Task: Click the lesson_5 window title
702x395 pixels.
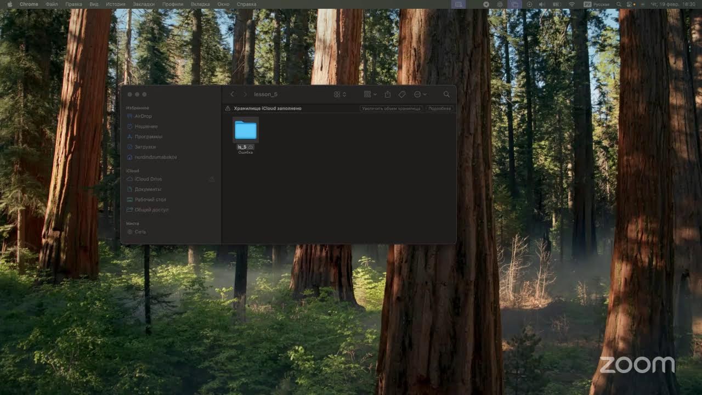Action: pos(265,94)
